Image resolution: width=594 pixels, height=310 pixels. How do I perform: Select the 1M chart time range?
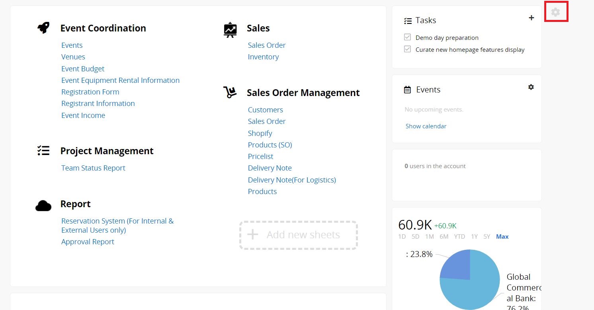[x=429, y=237]
